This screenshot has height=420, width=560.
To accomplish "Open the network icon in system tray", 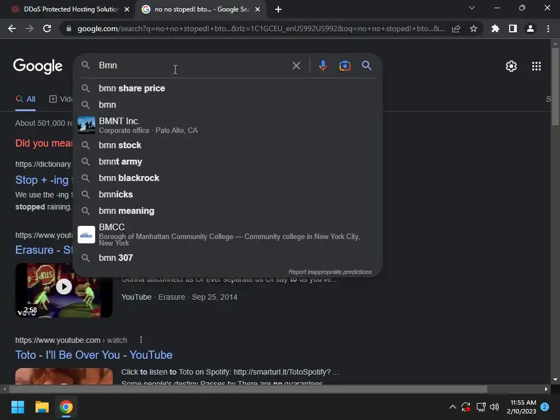I will (x=481, y=407).
